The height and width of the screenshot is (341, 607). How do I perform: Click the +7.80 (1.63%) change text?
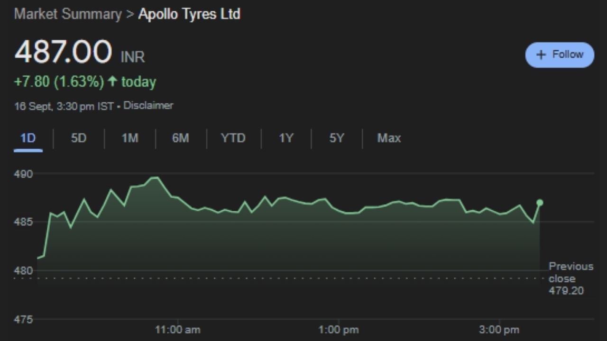pyautogui.click(x=59, y=82)
